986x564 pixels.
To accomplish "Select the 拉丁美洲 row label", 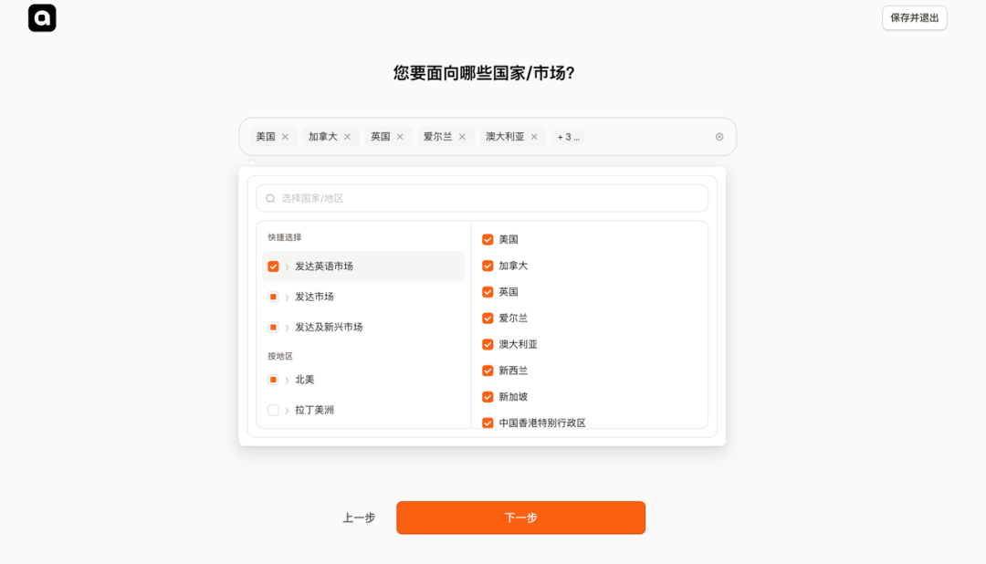I will click(314, 410).
